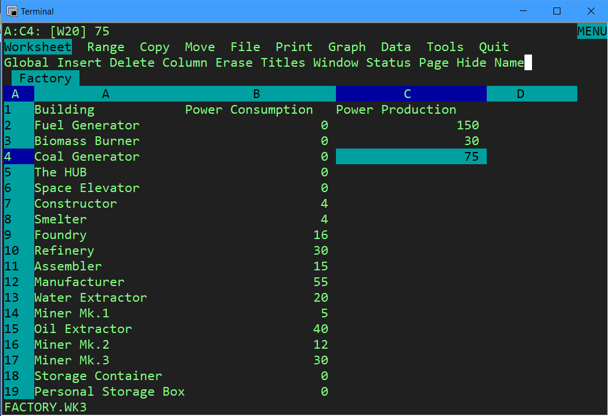Image resolution: width=608 pixels, height=416 pixels.
Task: Open the Graph menu
Action: coord(347,47)
